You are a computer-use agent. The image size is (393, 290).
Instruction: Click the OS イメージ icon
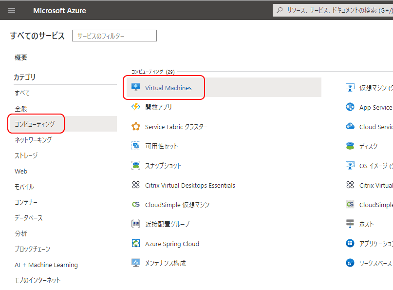[x=350, y=165]
